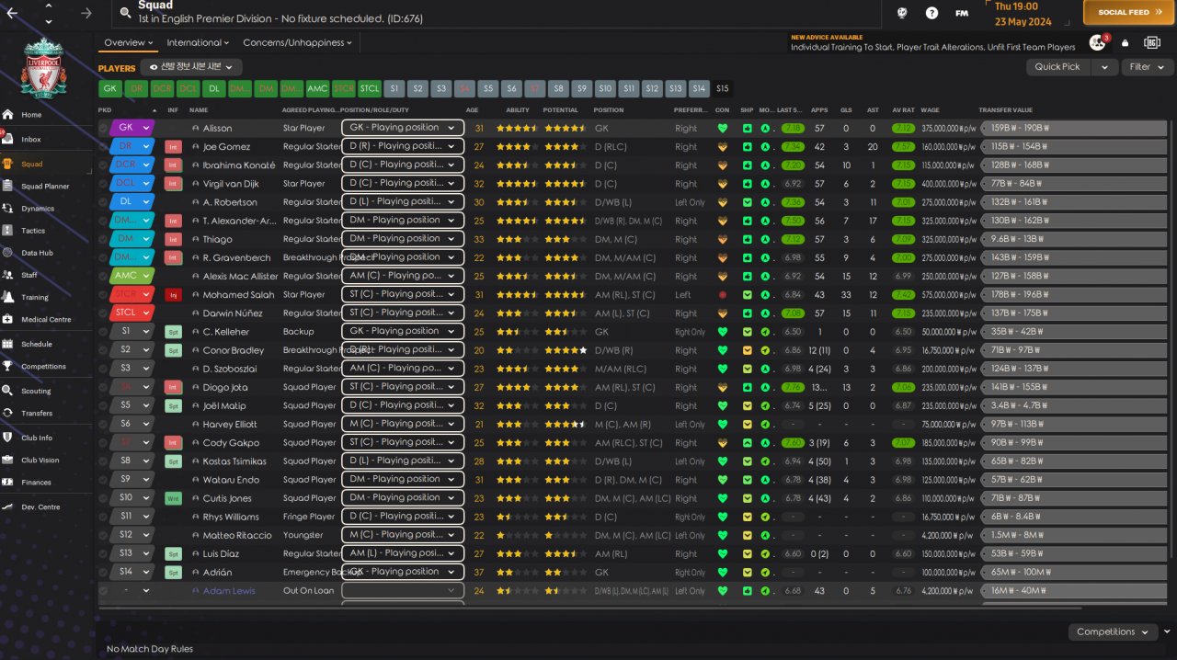
Task: Expand the Competitions dropdown at bottom right
Action: pos(1112,632)
